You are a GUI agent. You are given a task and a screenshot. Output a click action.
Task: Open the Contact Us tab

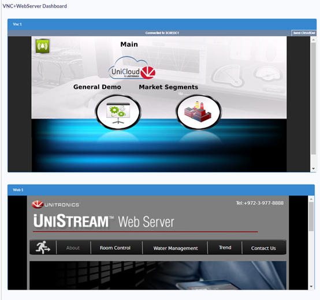[x=263, y=248]
